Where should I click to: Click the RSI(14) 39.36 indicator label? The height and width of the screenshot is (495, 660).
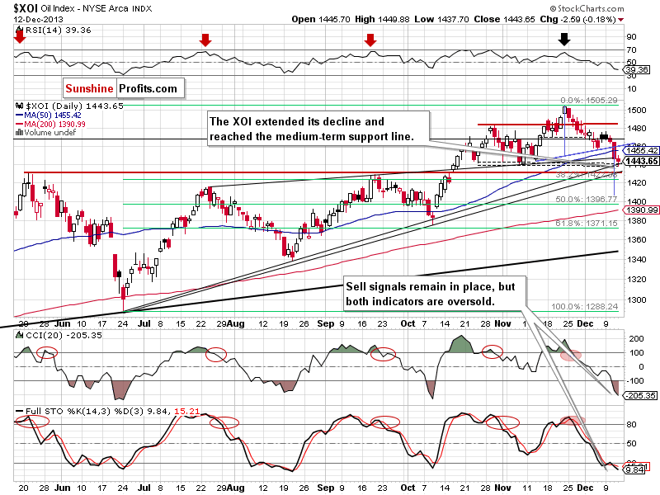pyautogui.click(x=58, y=31)
